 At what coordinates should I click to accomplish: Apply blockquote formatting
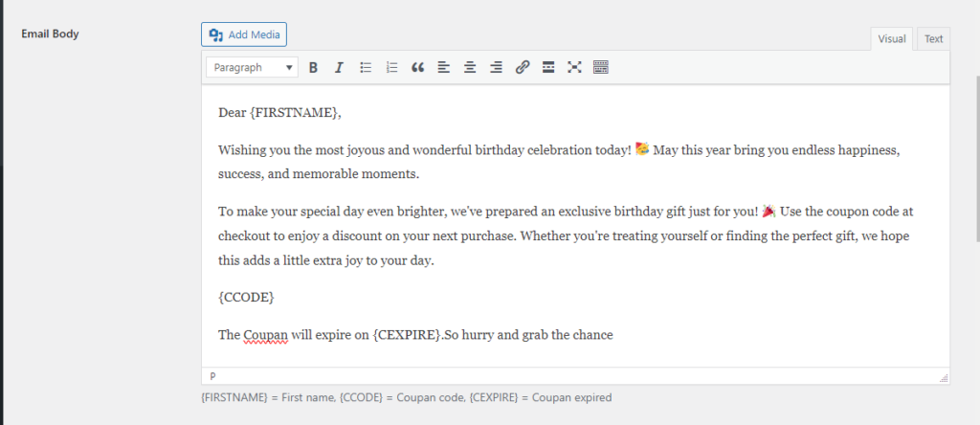pos(418,68)
